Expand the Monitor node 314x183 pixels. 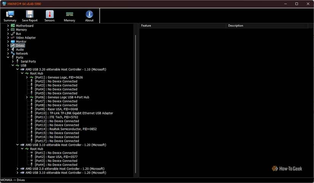point(8,42)
